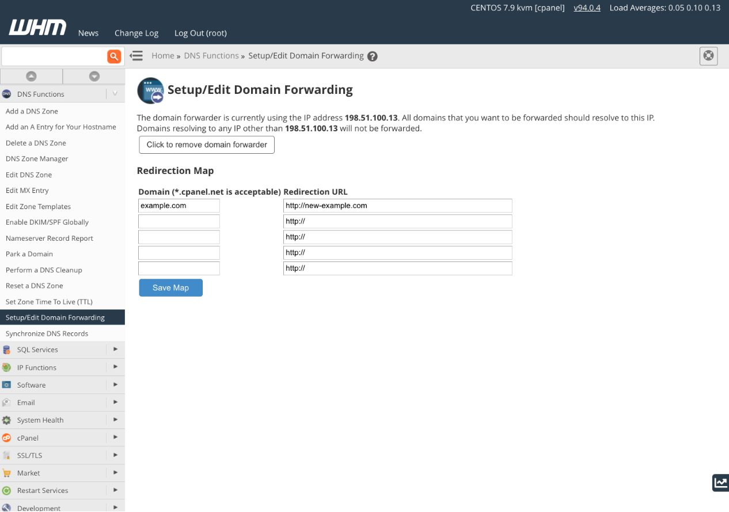729x512 pixels.
Task: Click the example.com domain input field
Action: [x=179, y=206]
